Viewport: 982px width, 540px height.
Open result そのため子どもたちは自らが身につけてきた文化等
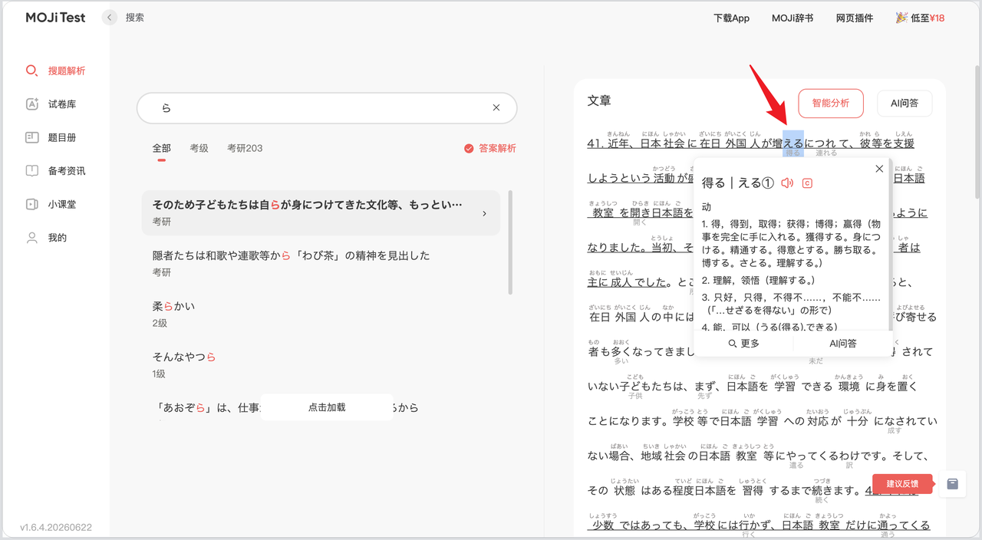click(x=321, y=212)
